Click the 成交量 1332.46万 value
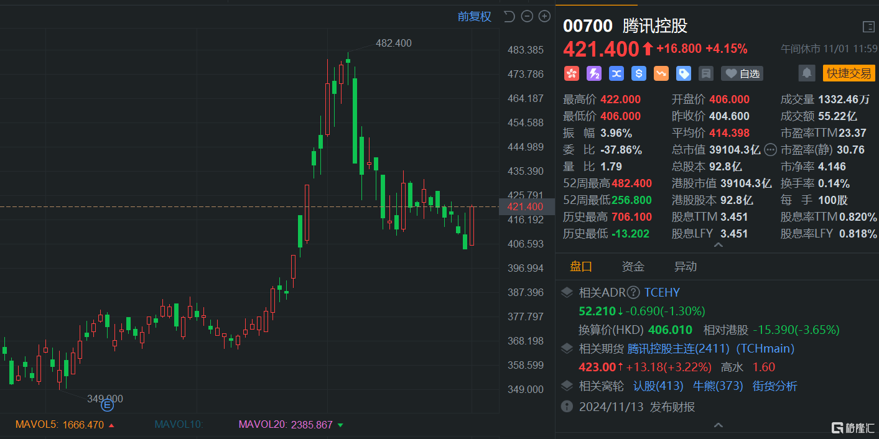879x439 pixels. pyautogui.click(x=844, y=99)
